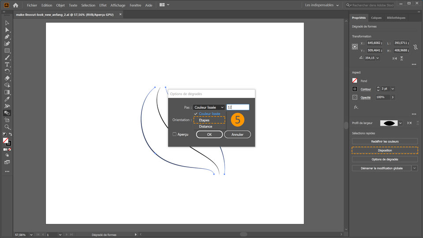Viewport: 423px width, 238px height.
Task: Flip the selection horizontally in Transformation
Action: point(395,58)
